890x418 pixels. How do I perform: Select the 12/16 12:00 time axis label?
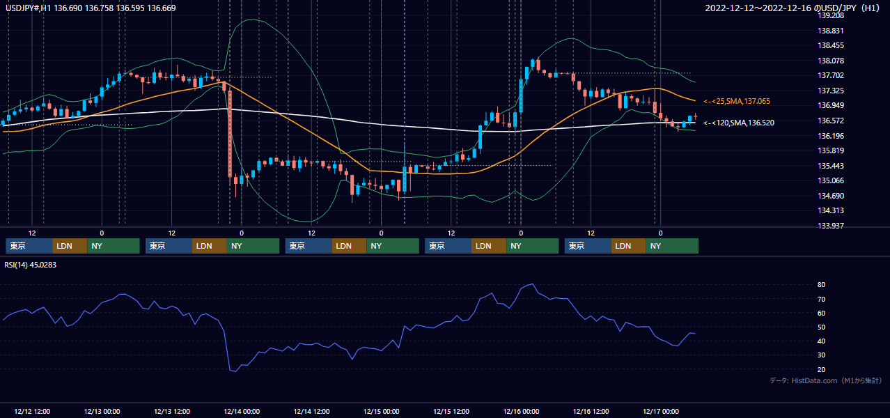coord(591,411)
